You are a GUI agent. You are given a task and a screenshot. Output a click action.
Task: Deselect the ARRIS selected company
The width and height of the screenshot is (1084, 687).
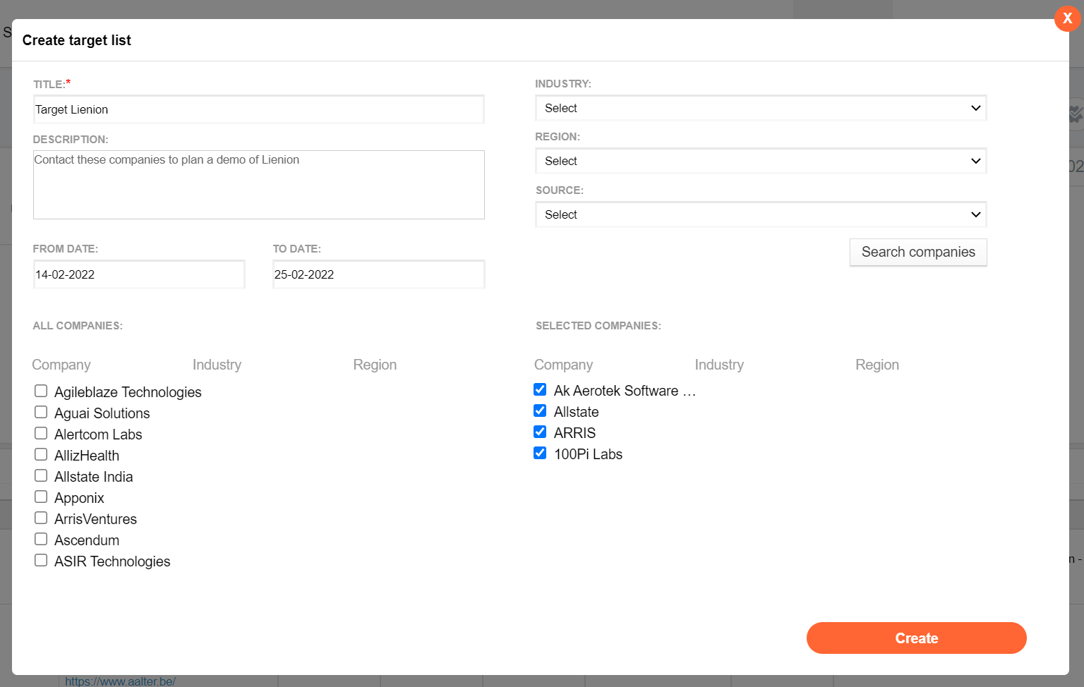tap(540, 432)
